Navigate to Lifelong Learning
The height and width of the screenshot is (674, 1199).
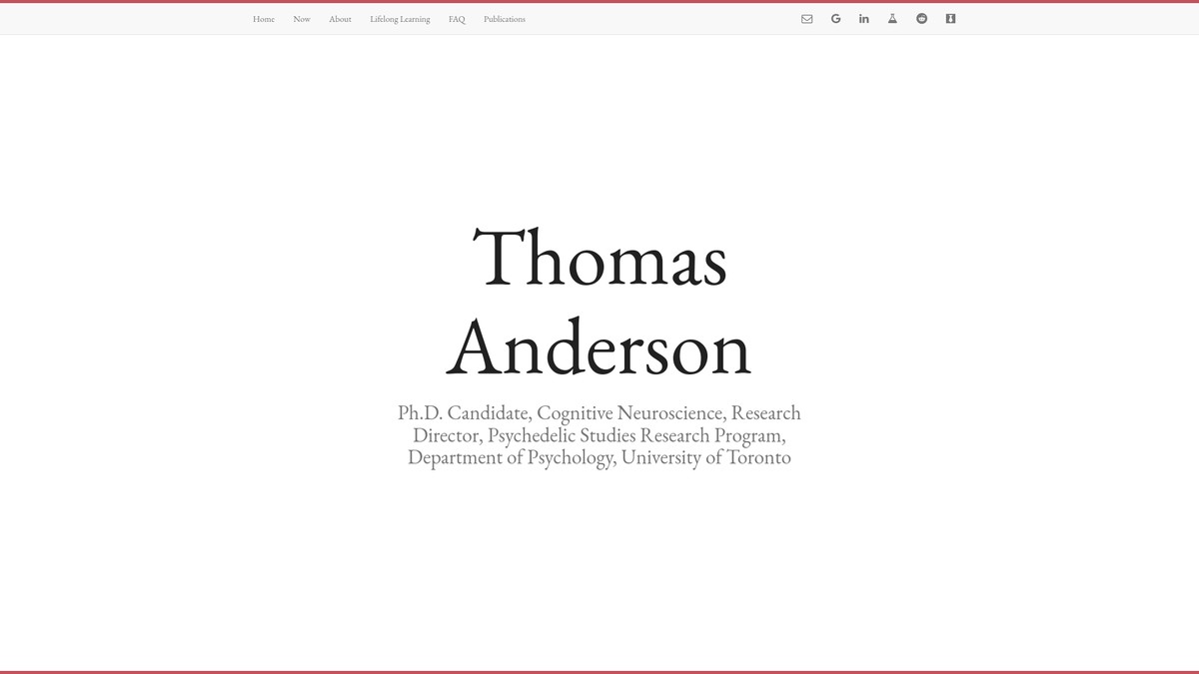point(400,19)
